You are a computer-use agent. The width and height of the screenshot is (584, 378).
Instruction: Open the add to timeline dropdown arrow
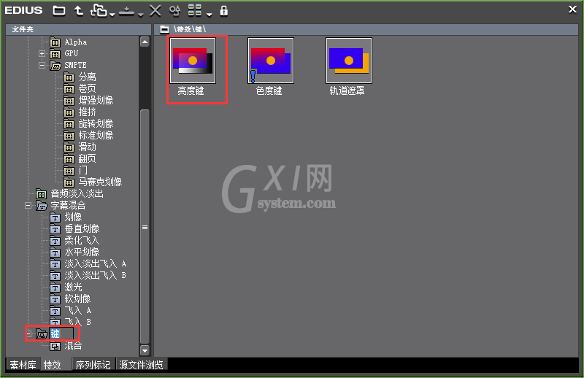112,15
